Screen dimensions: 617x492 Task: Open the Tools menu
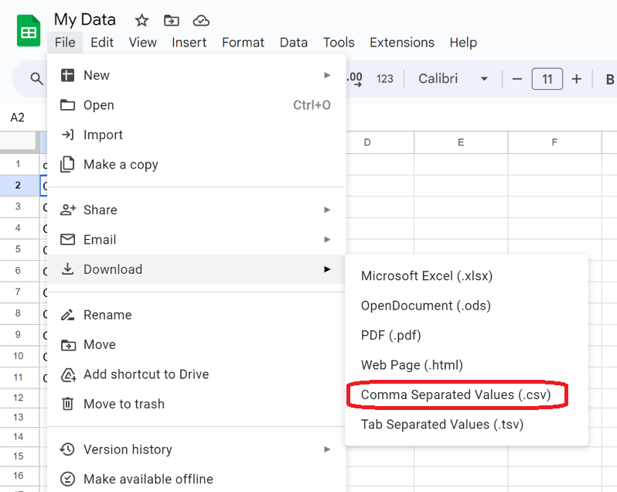tap(339, 43)
